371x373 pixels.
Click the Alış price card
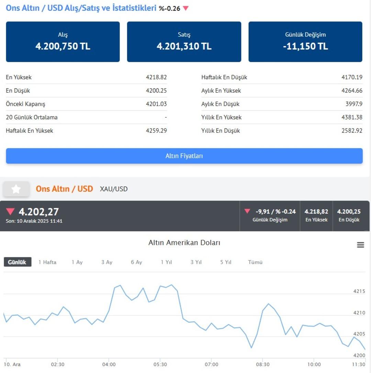pos(63,42)
